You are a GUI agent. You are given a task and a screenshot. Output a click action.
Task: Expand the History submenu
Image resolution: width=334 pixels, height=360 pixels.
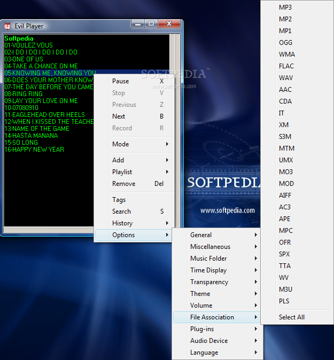tap(134, 223)
